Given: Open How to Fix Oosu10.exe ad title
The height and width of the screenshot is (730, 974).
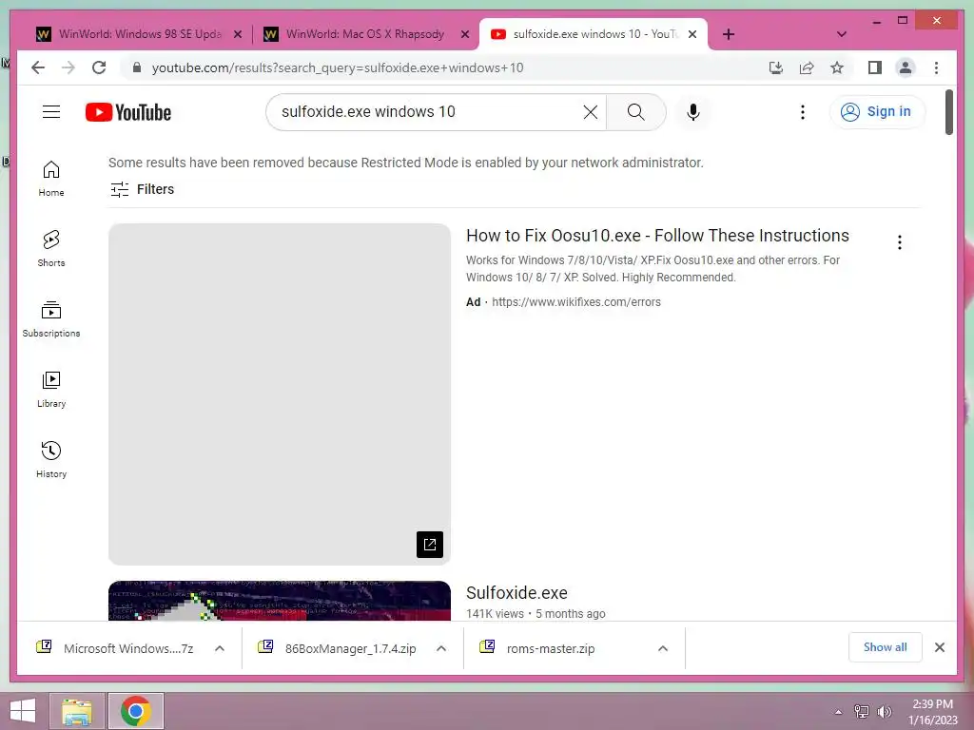Looking at the screenshot, I should (657, 236).
